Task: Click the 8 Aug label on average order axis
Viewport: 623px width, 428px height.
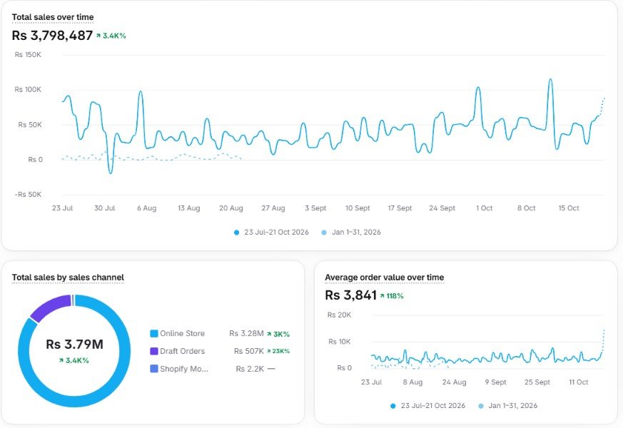Action: [412, 382]
